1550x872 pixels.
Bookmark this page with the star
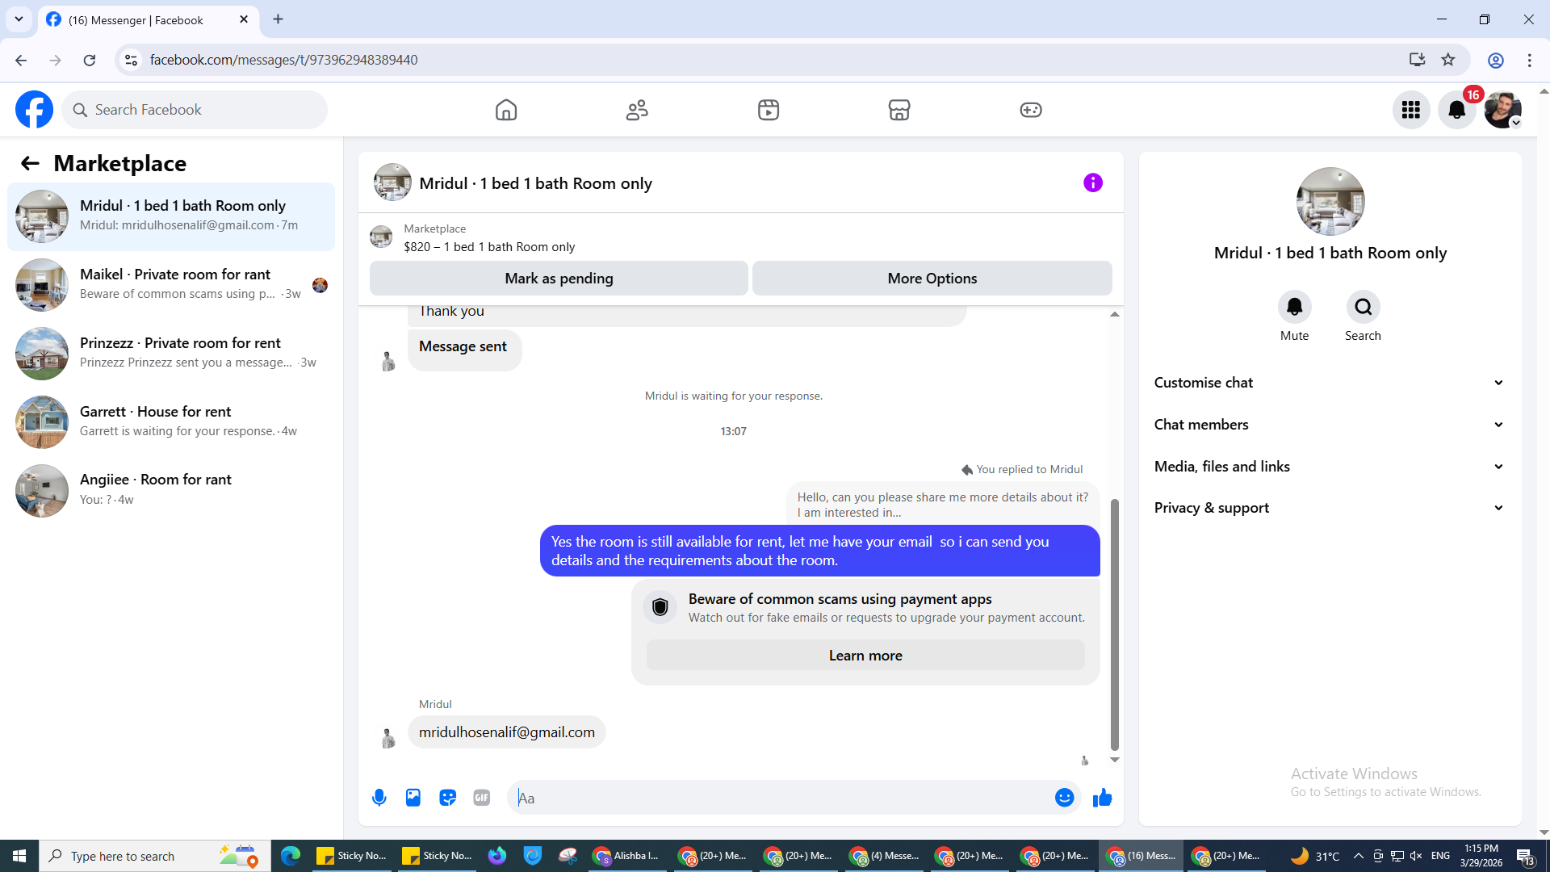tap(1448, 60)
